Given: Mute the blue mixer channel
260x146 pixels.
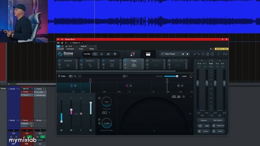Looking at the screenshot, I should [x=11, y=137].
